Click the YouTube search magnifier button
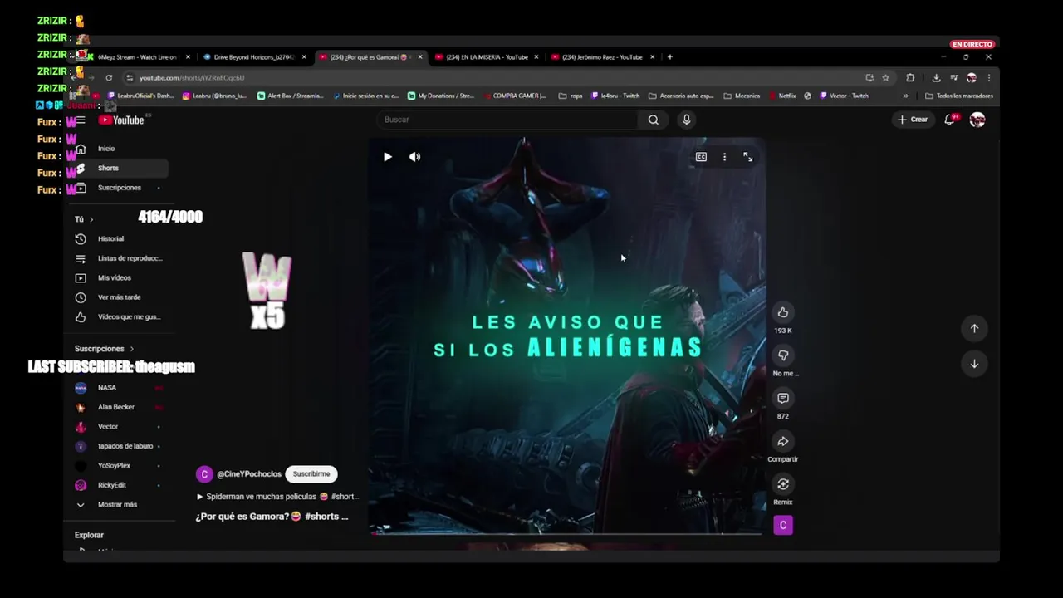The width and height of the screenshot is (1063, 598). pos(654,120)
